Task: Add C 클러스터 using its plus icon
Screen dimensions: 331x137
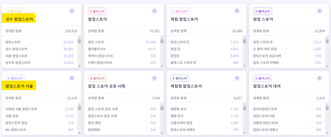Action: pyautogui.click(x=237, y=11)
